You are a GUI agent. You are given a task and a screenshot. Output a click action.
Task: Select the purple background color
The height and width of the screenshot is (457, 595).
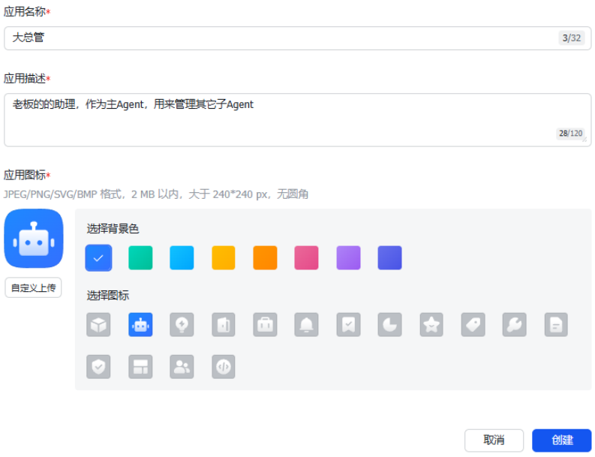pyautogui.click(x=348, y=257)
